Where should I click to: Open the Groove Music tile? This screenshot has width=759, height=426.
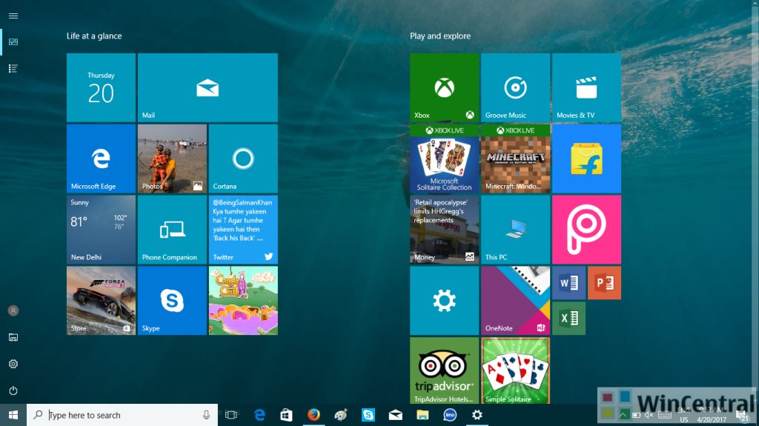[x=516, y=87]
